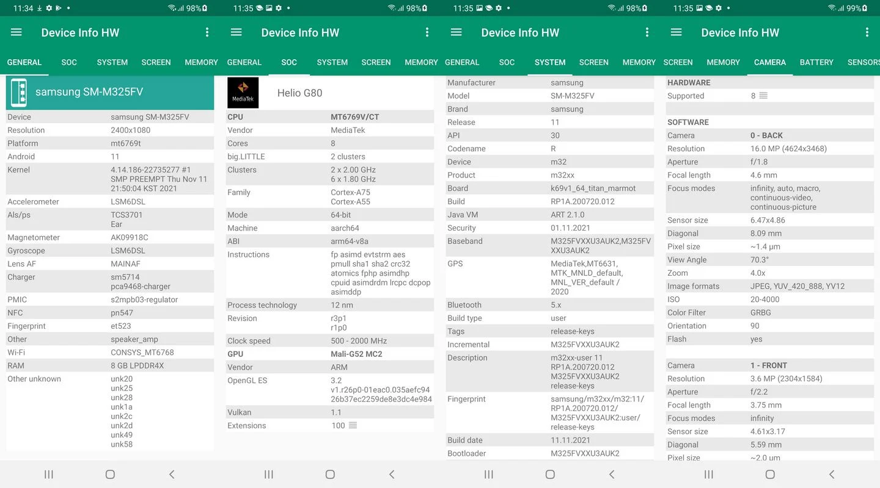Image resolution: width=880 pixels, height=488 pixels.
Task: Tap the Clock speed 500 - 2000 MHz row
Action: point(330,340)
